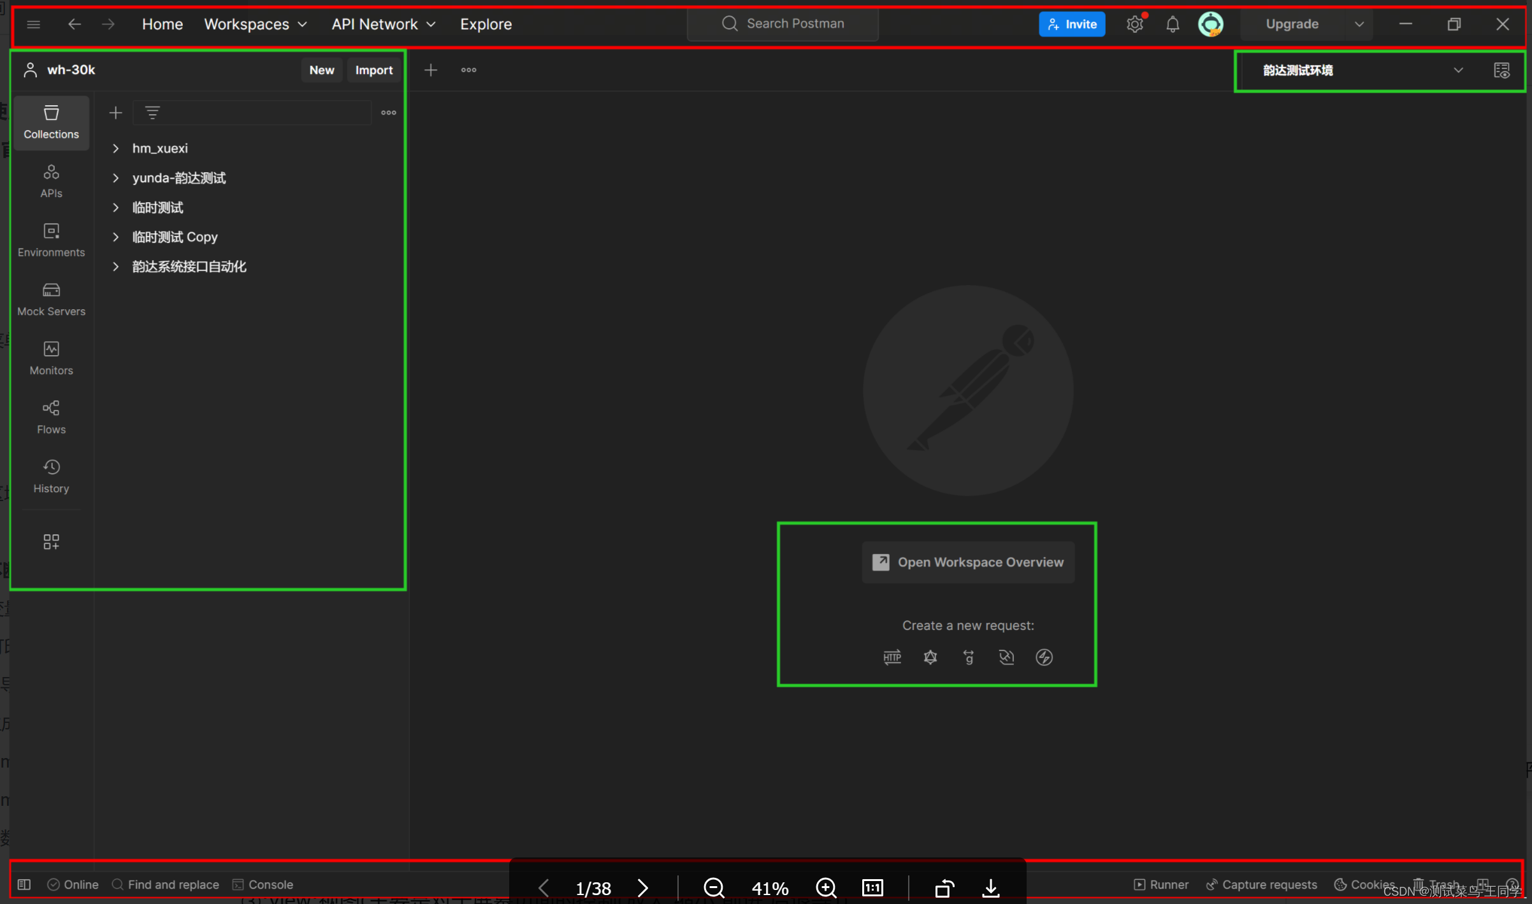Click the History icon in sidebar
The height and width of the screenshot is (904, 1532).
(x=50, y=476)
